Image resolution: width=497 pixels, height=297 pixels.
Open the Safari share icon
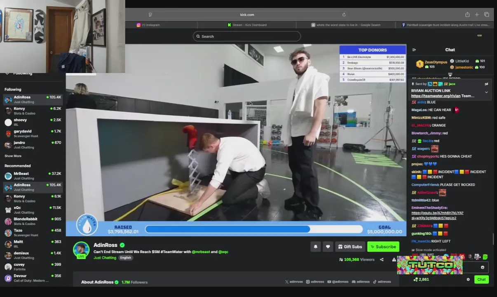(x=467, y=14)
